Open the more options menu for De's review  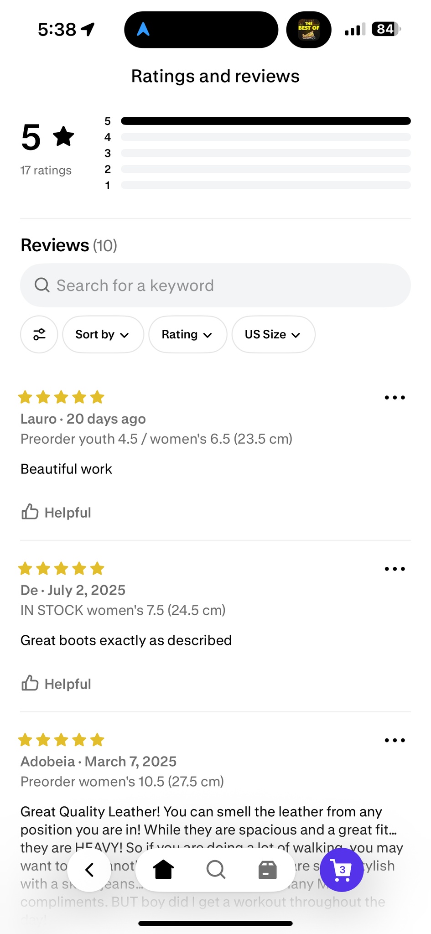(395, 569)
